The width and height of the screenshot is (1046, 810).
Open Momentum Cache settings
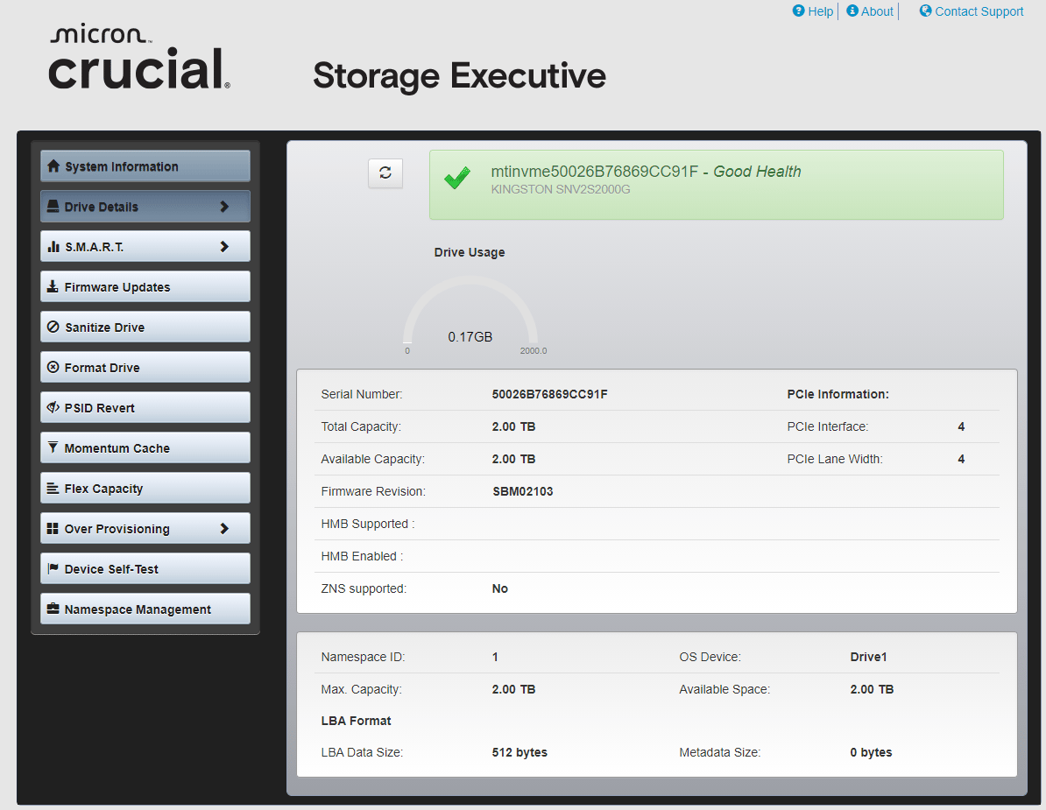(x=145, y=447)
